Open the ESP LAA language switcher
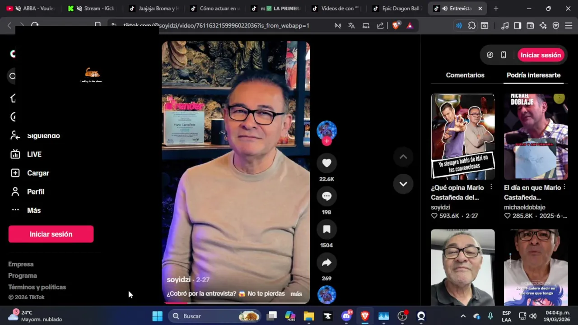 pos(507,316)
